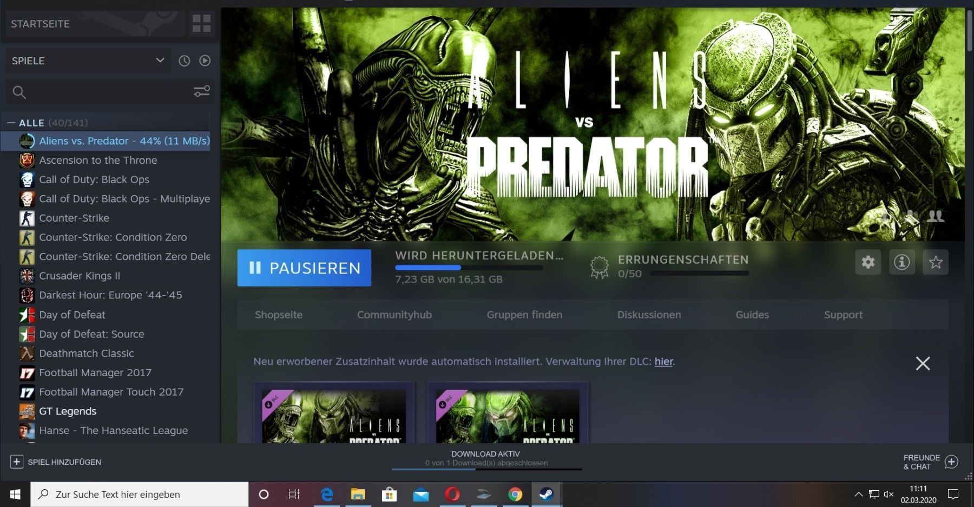Open Friends & Chat icon
The image size is (974, 507).
tap(951, 462)
